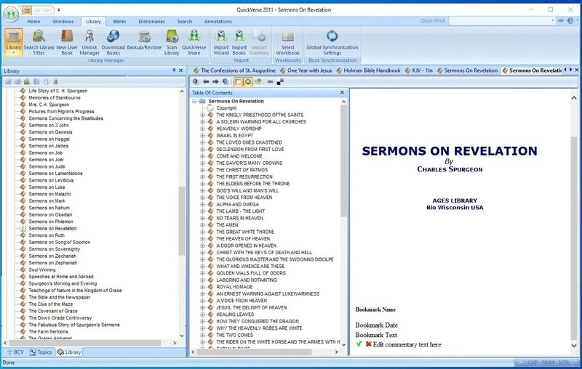Click the link chain icon in book toolbar
Screen dimensions: 582x369
click(x=270, y=81)
